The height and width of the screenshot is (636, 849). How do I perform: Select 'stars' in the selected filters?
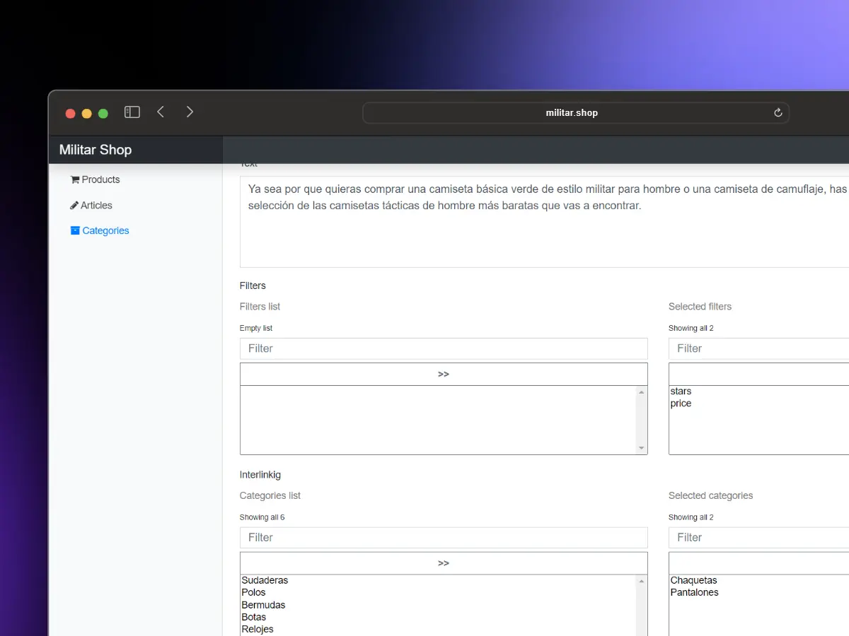[681, 391]
